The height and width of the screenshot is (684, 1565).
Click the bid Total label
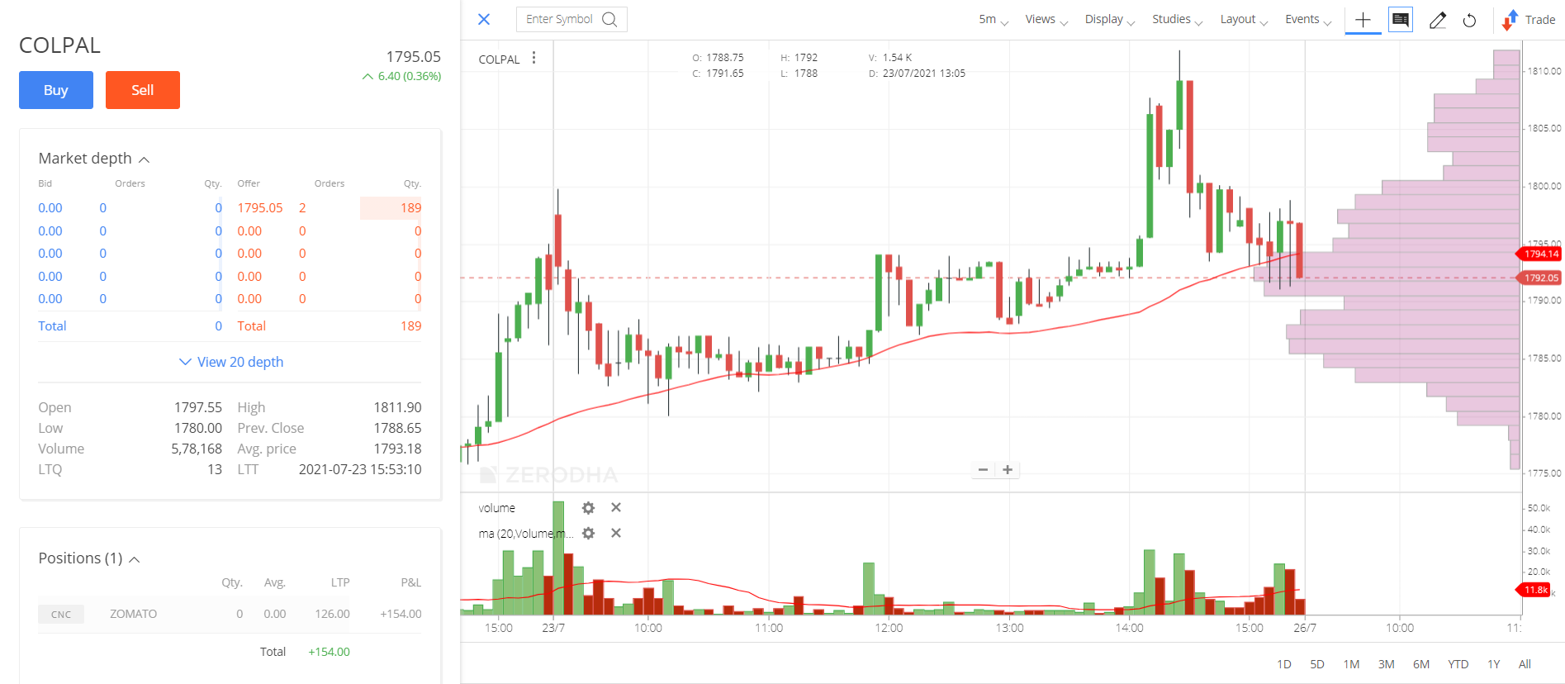pos(52,326)
